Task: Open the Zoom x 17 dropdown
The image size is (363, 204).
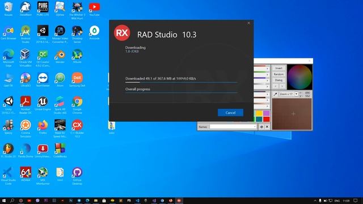Action: click(x=296, y=94)
